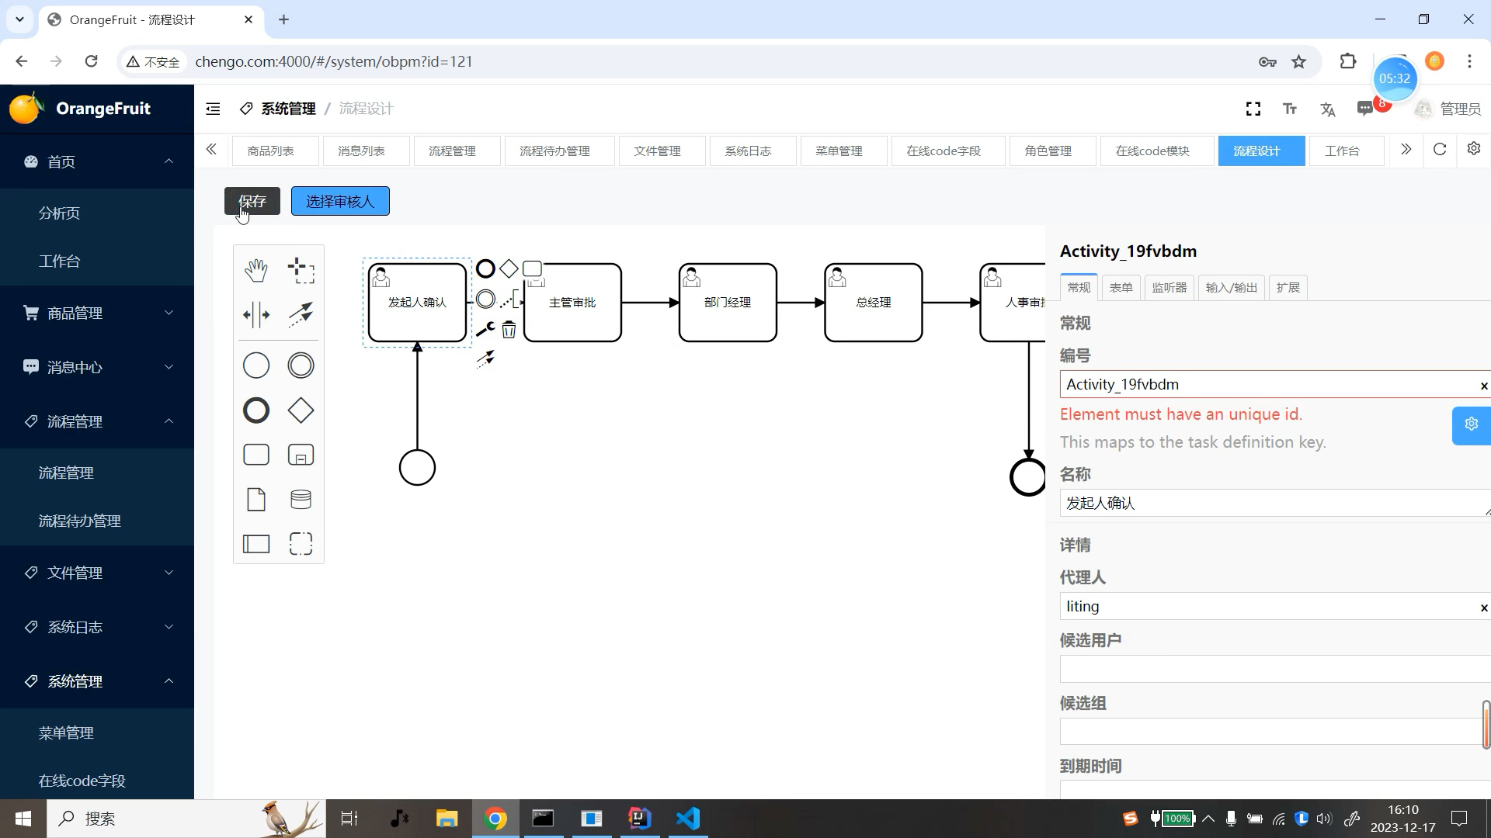This screenshot has width=1491, height=838.
Task: Switch to the 表单 tab
Action: click(1121, 288)
